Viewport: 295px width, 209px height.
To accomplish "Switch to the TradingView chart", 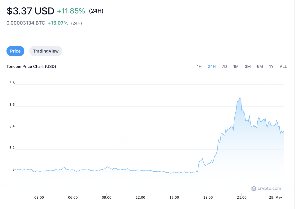I will click(x=46, y=51).
